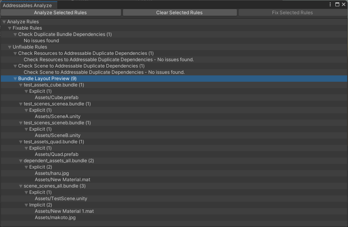Select the 'No issues found' row
Screen dimensions: 348x227
(174, 41)
